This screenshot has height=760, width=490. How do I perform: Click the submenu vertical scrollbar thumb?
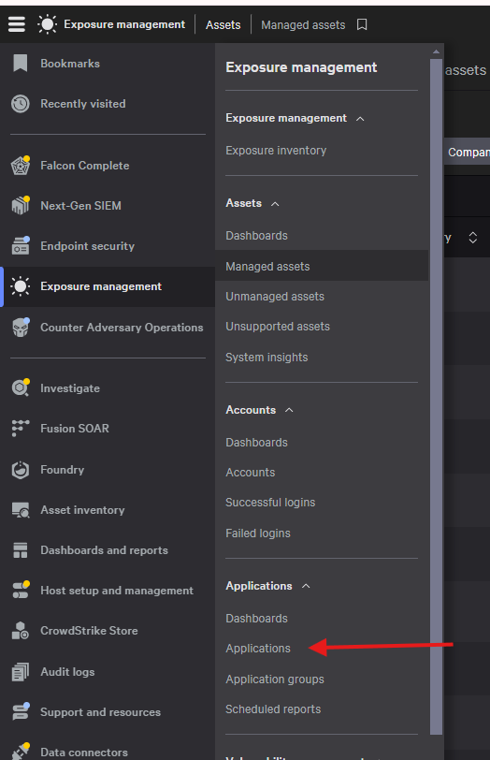point(436,397)
